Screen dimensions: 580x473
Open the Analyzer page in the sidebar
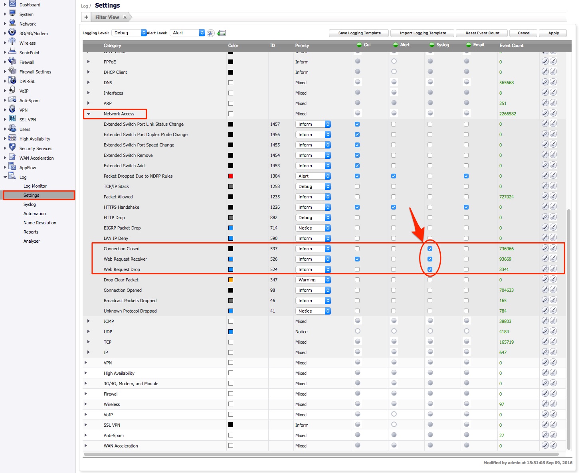(32, 241)
